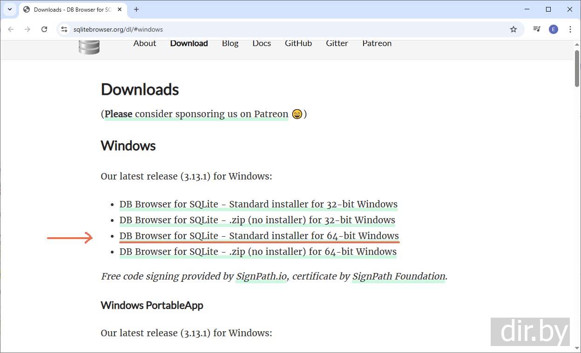
Task: Close the Downloads browser tab
Action: click(119, 9)
